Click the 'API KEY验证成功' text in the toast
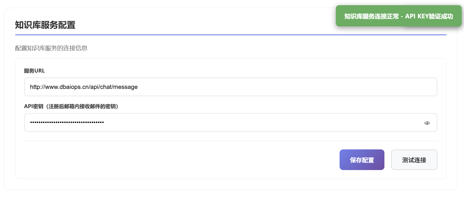 click(429, 16)
